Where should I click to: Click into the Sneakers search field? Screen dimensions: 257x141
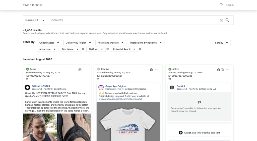[x=133, y=20]
